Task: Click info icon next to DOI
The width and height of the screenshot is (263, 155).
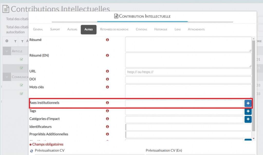Action: point(107,79)
